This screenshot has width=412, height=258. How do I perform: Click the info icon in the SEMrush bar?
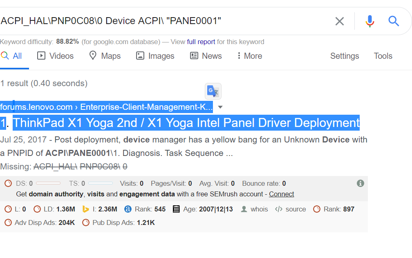360,183
